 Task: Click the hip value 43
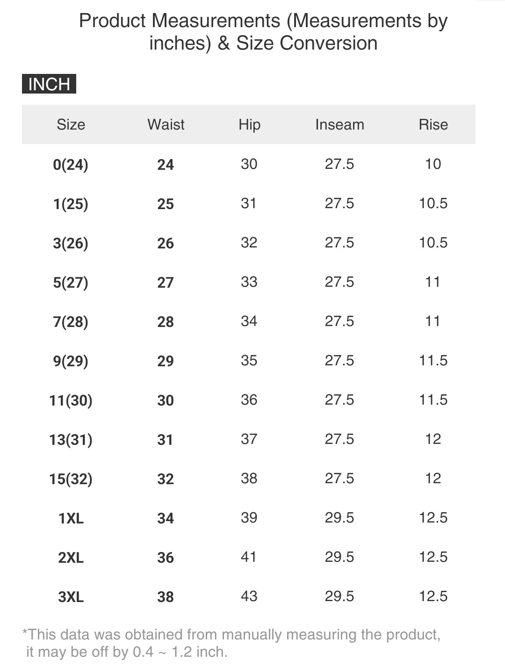[x=249, y=596]
